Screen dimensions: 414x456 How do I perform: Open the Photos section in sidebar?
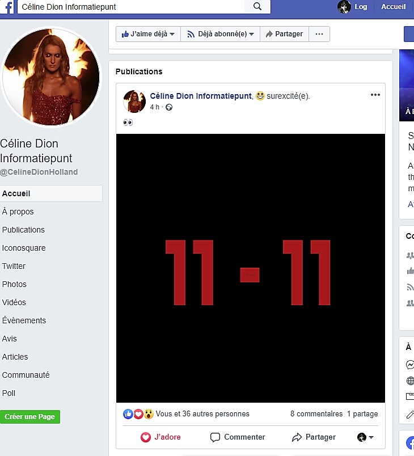point(14,284)
